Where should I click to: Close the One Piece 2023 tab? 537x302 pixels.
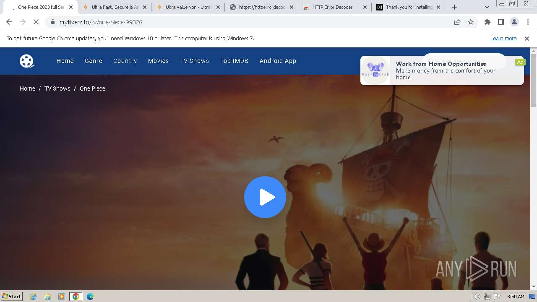coord(71,7)
